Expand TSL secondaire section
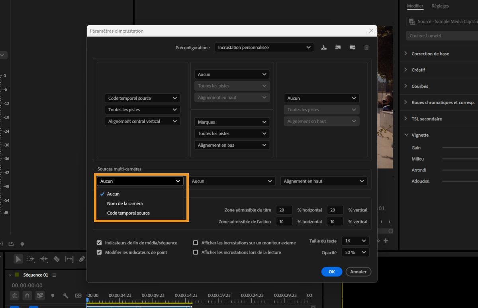 tap(406, 119)
